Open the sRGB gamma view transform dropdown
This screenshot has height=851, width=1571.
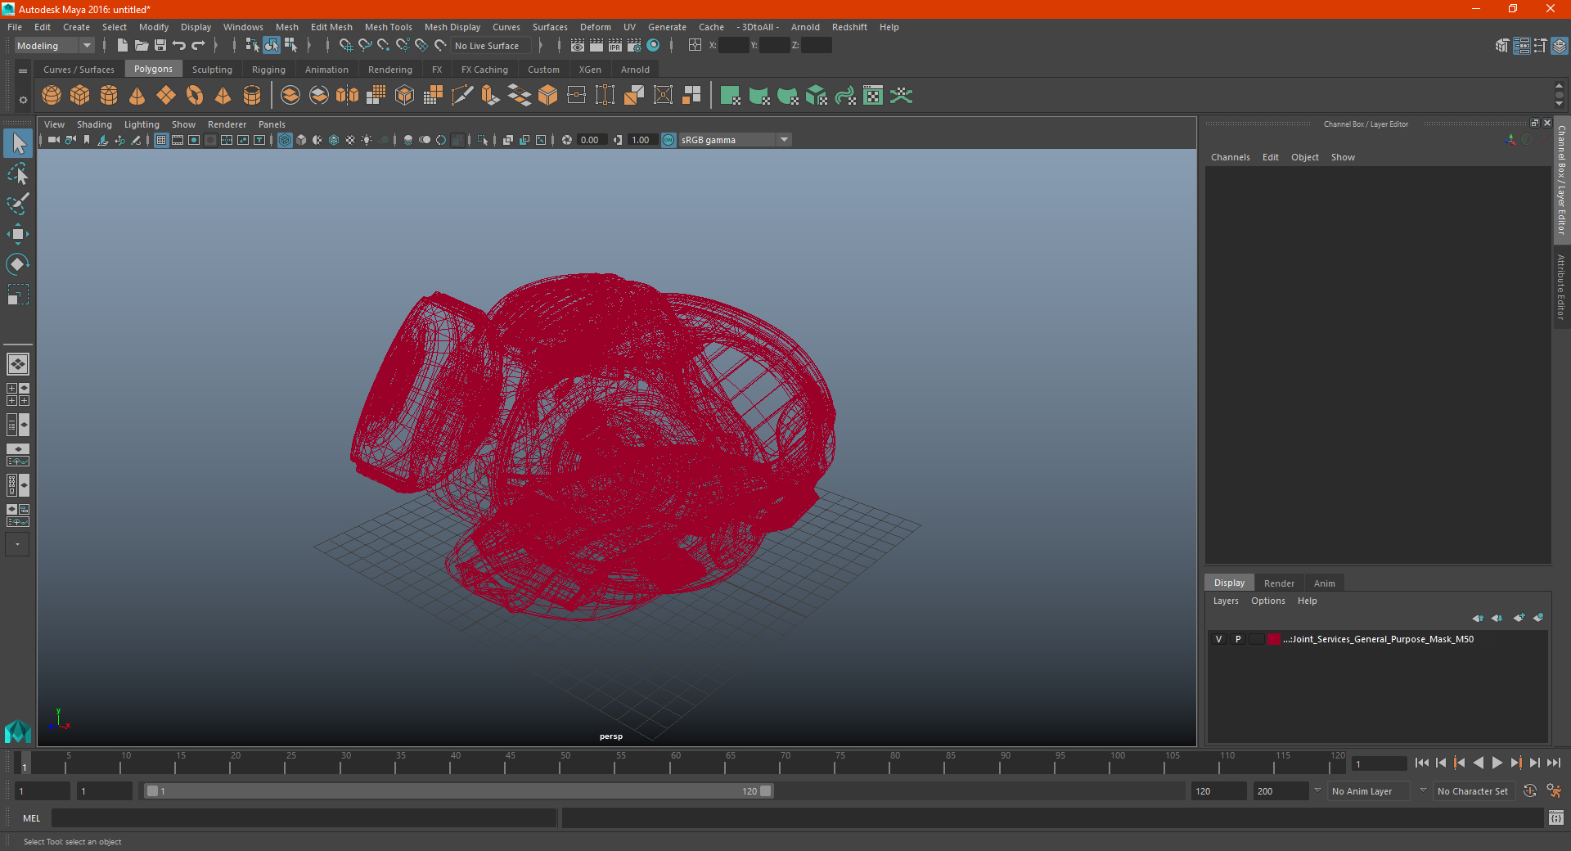735,140
